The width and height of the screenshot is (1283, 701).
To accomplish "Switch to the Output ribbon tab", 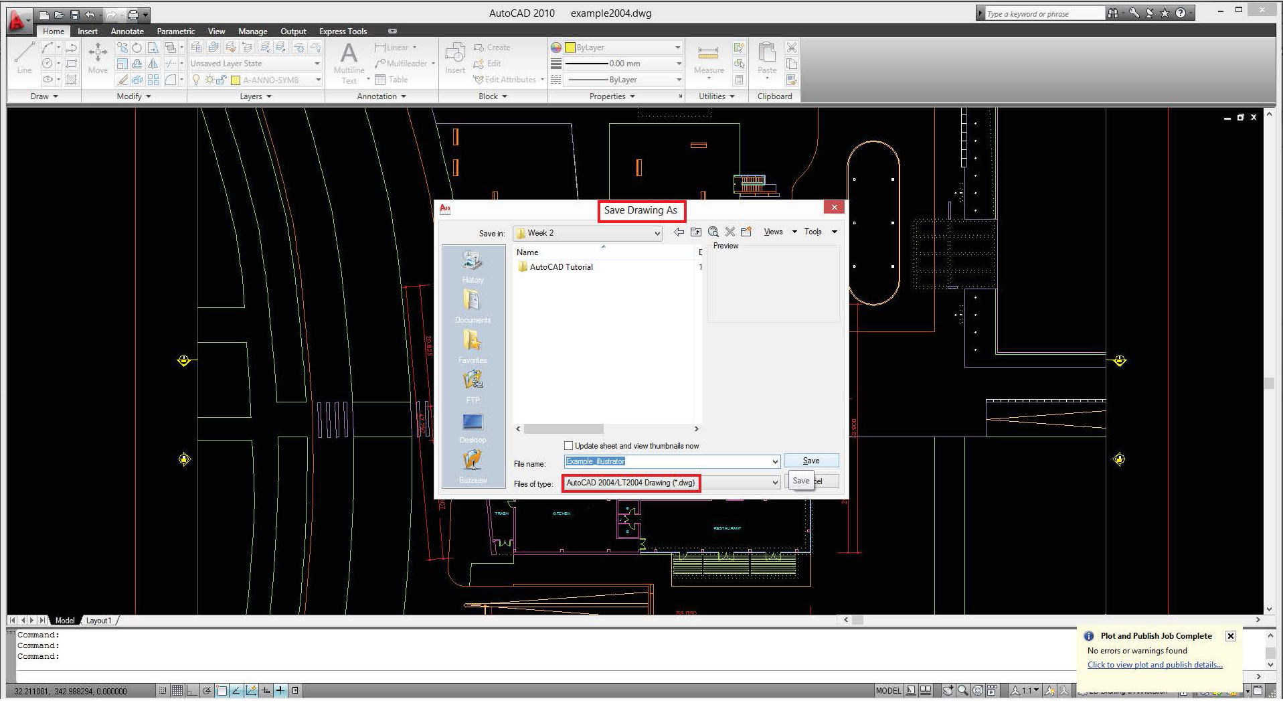I will click(x=293, y=31).
